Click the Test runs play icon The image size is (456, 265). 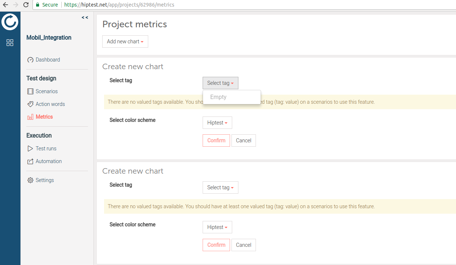[x=30, y=149]
